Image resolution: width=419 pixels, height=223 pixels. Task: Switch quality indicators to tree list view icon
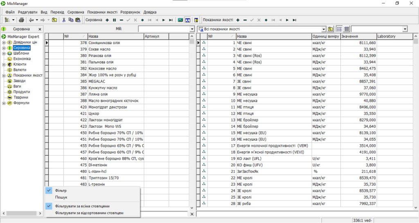tap(339, 29)
